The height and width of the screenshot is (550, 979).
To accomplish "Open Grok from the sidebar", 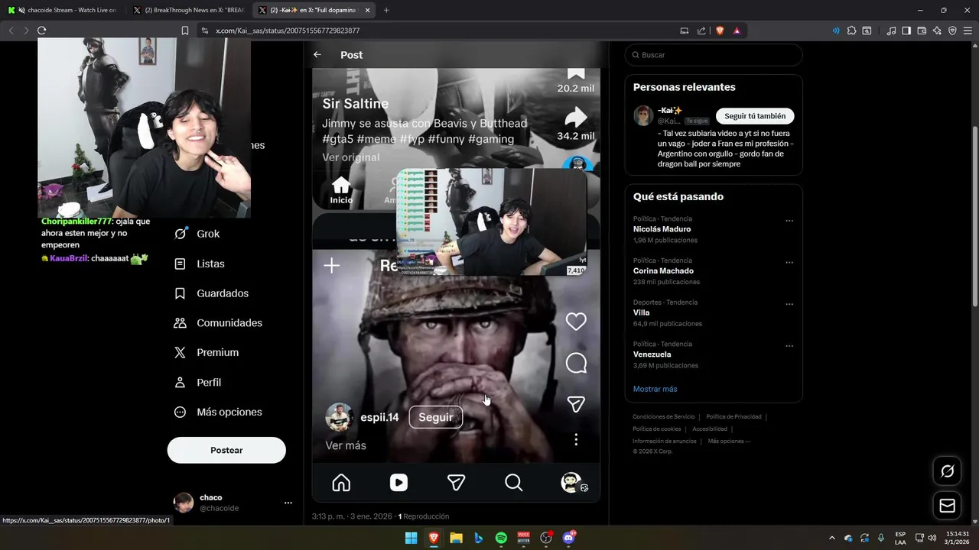I will (x=197, y=234).
